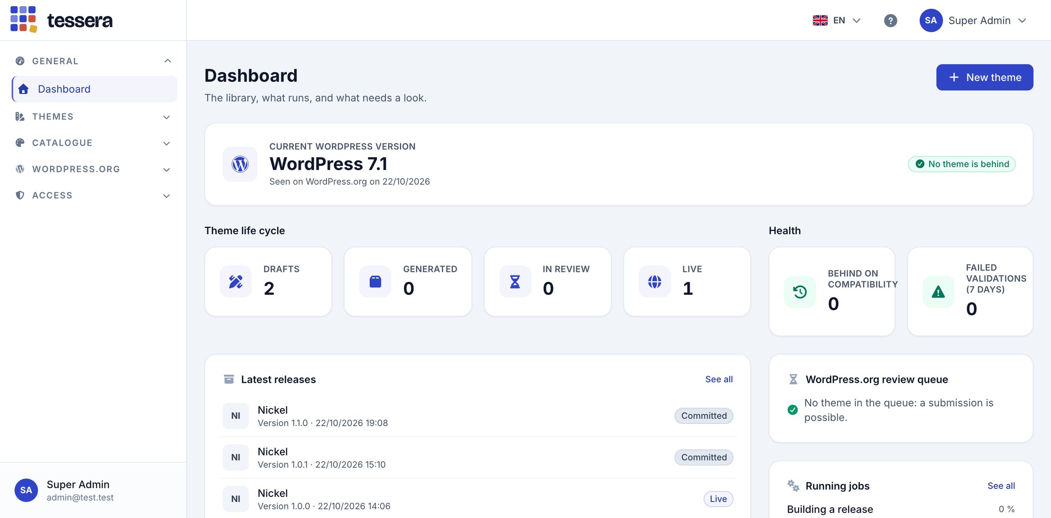Collapse the GENERAL sidebar section
The height and width of the screenshot is (518, 1051).
click(x=94, y=61)
